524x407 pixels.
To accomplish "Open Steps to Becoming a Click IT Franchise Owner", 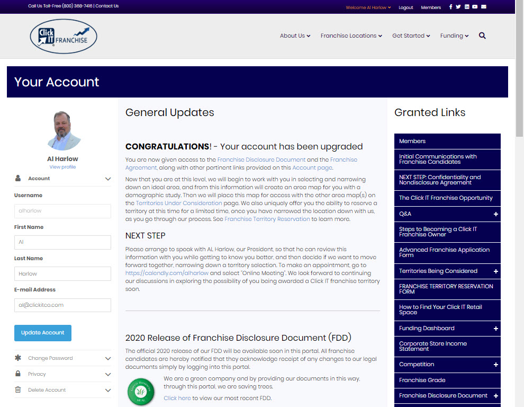I will pos(447,232).
